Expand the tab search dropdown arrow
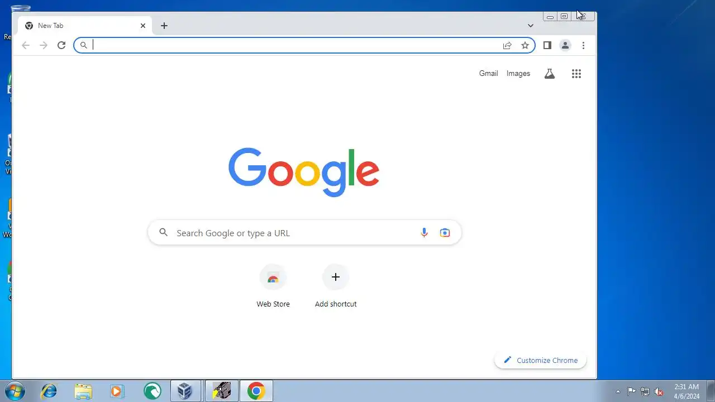The height and width of the screenshot is (402, 715). pos(531,26)
